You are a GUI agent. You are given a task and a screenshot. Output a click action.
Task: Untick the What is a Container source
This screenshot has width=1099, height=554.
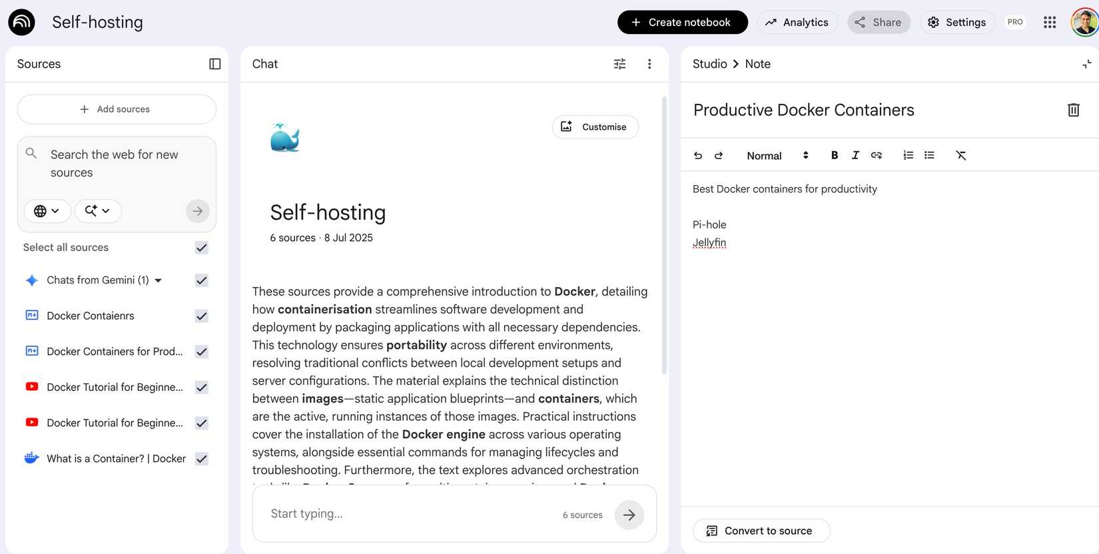(x=202, y=459)
